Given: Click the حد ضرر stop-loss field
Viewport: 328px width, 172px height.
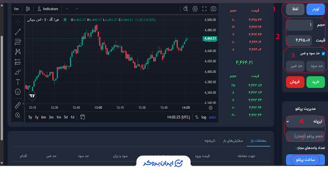Looking at the screenshot, I should (295, 66).
